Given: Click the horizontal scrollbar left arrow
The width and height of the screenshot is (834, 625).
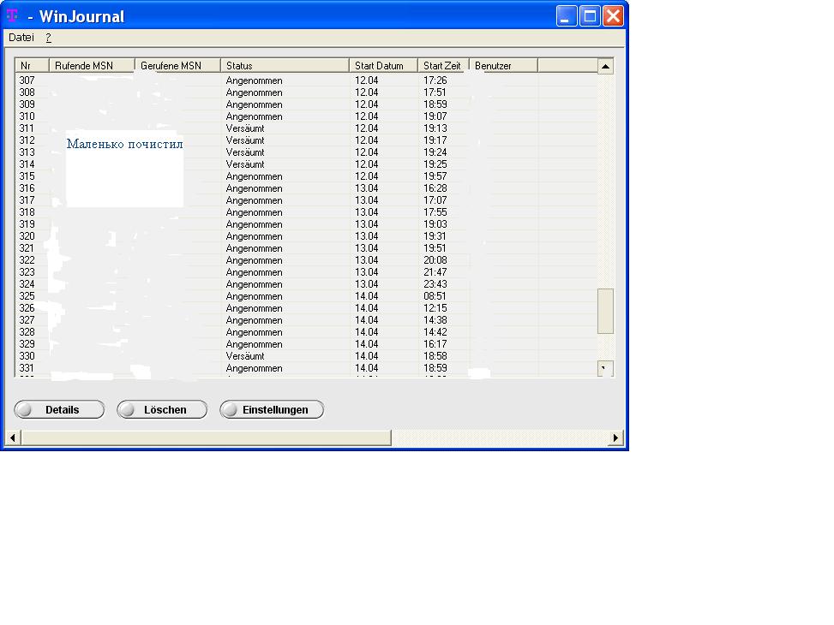Looking at the screenshot, I should pos(13,438).
